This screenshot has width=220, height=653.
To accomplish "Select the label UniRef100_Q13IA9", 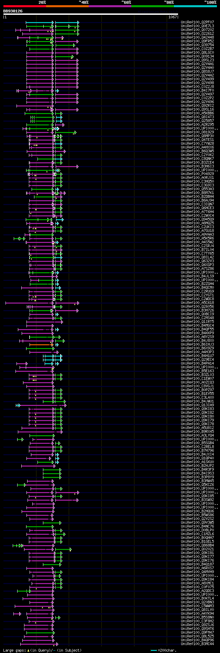I will (x=197, y=405).
